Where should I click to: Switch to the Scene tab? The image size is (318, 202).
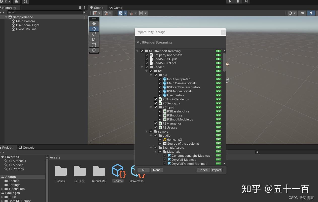point(97,8)
